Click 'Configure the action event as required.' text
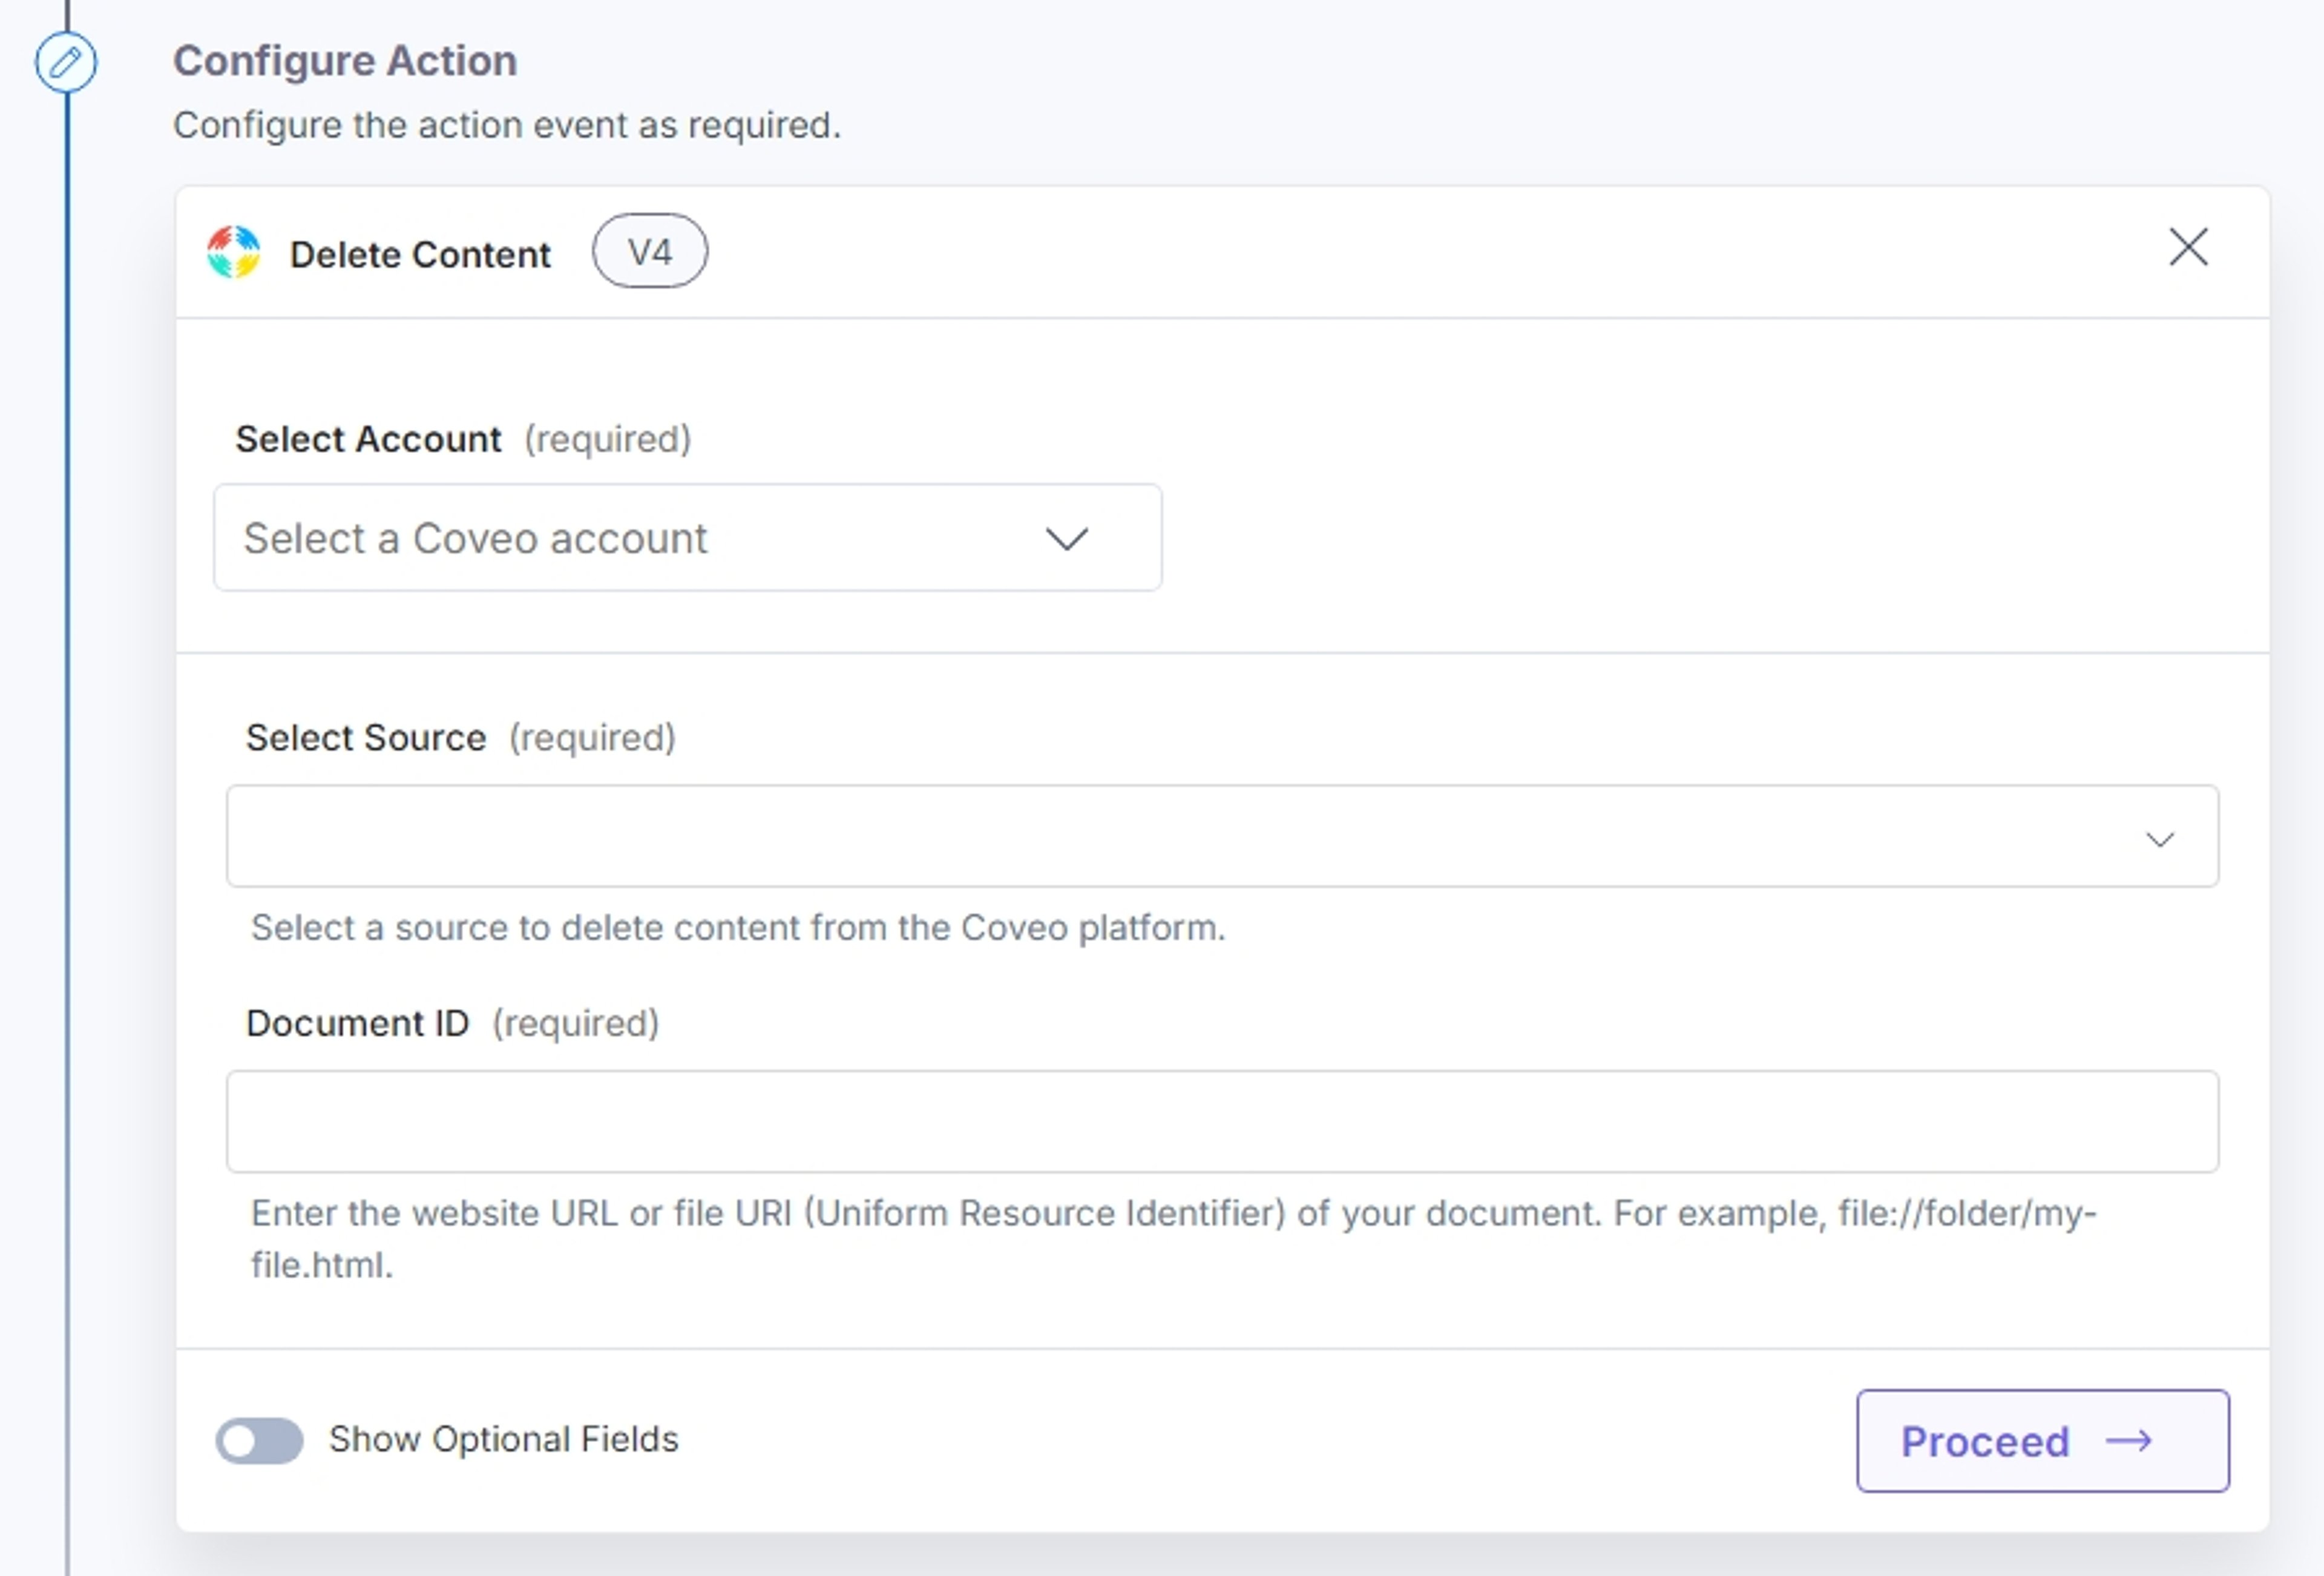 (507, 126)
